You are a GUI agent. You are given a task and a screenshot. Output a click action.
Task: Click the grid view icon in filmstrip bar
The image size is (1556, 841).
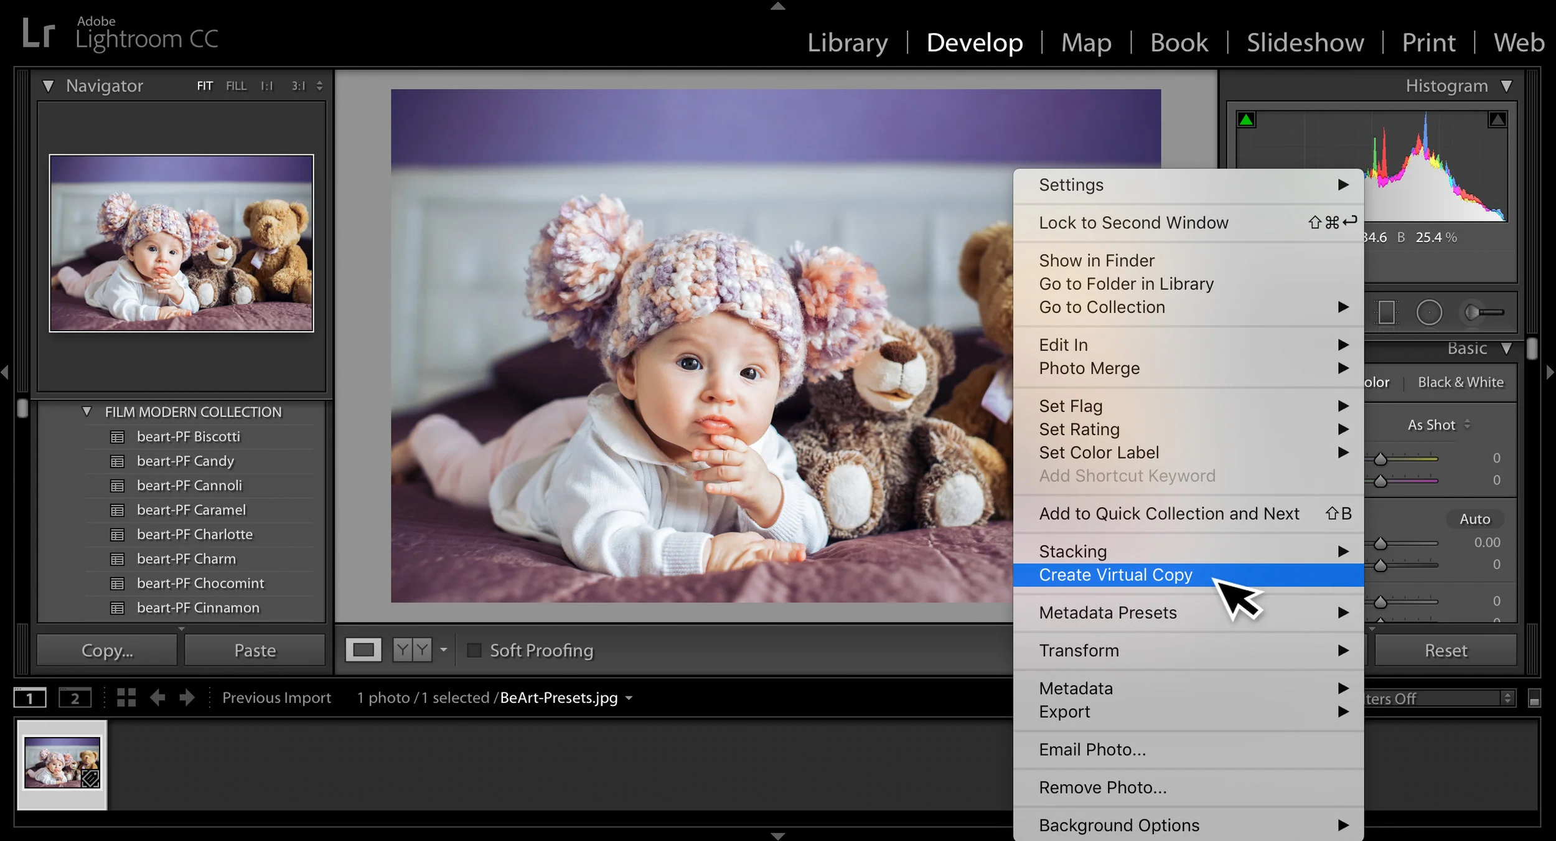pos(126,698)
